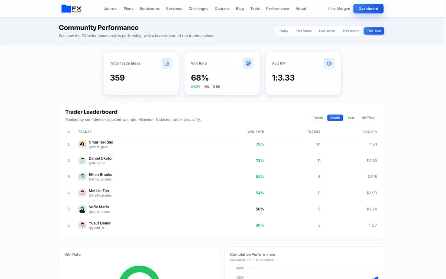Open the Blog link
446x279 pixels.
[240, 9]
